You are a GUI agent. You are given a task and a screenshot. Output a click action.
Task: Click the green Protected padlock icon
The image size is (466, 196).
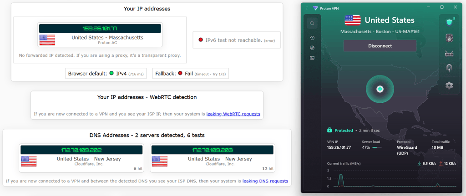329,130
